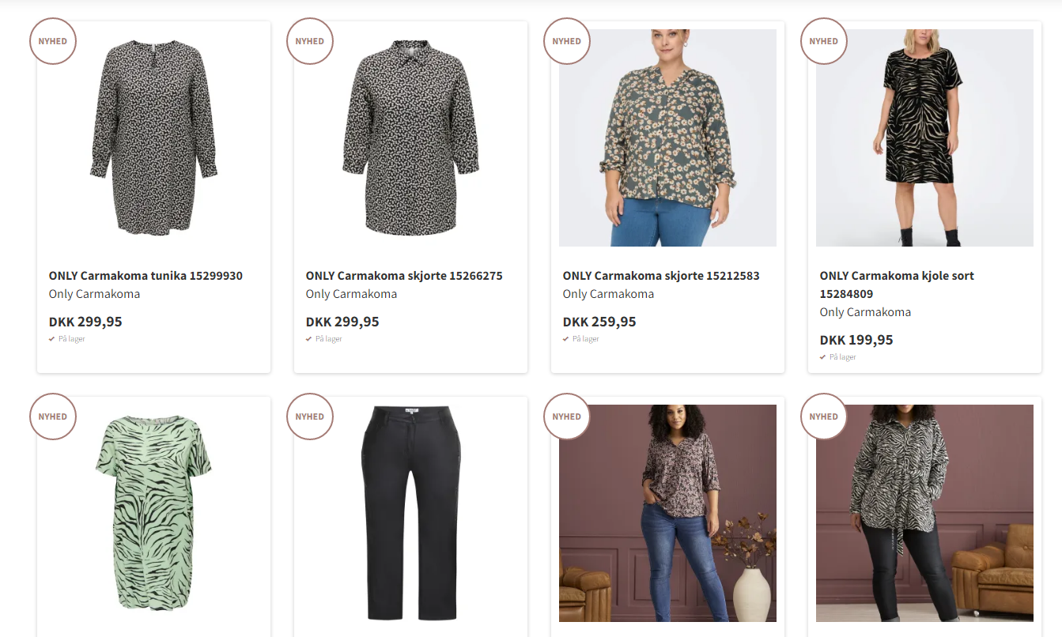
Task: Click NYHED badge on kjole sort card
Action: pos(824,41)
